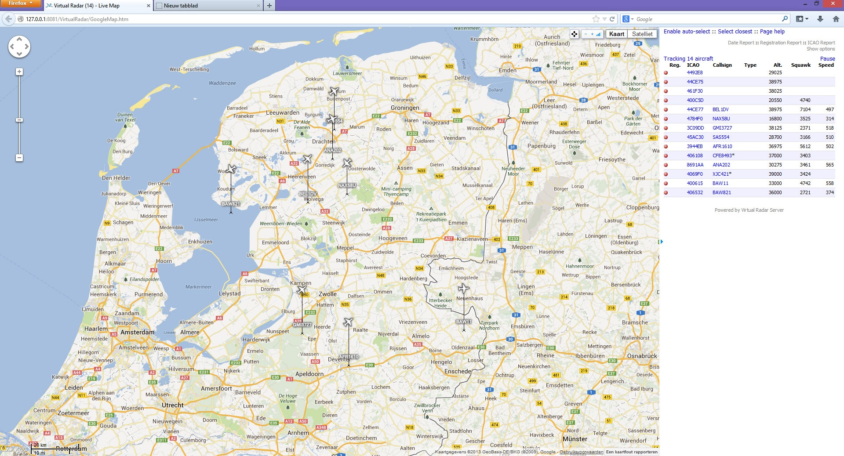
Task: Open the Downloads arrow icon
Action: point(820,19)
